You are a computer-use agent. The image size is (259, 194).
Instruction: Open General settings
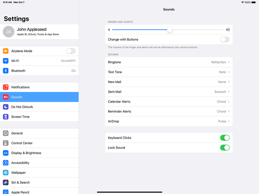point(39,133)
